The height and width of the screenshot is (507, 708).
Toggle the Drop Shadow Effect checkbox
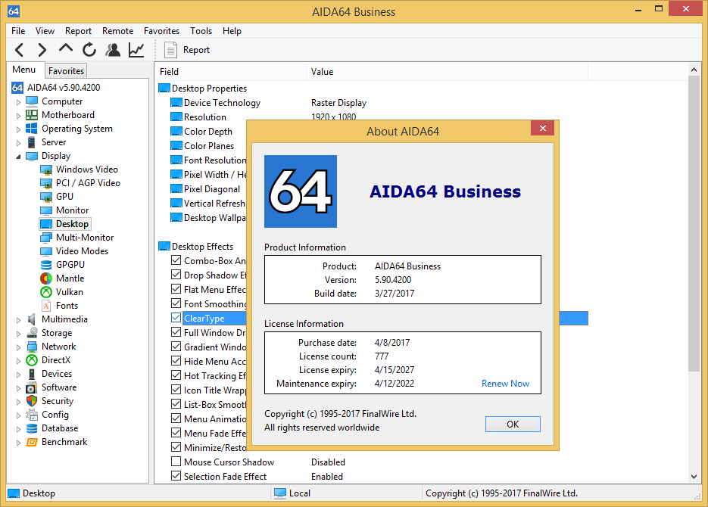(x=176, y=275)
